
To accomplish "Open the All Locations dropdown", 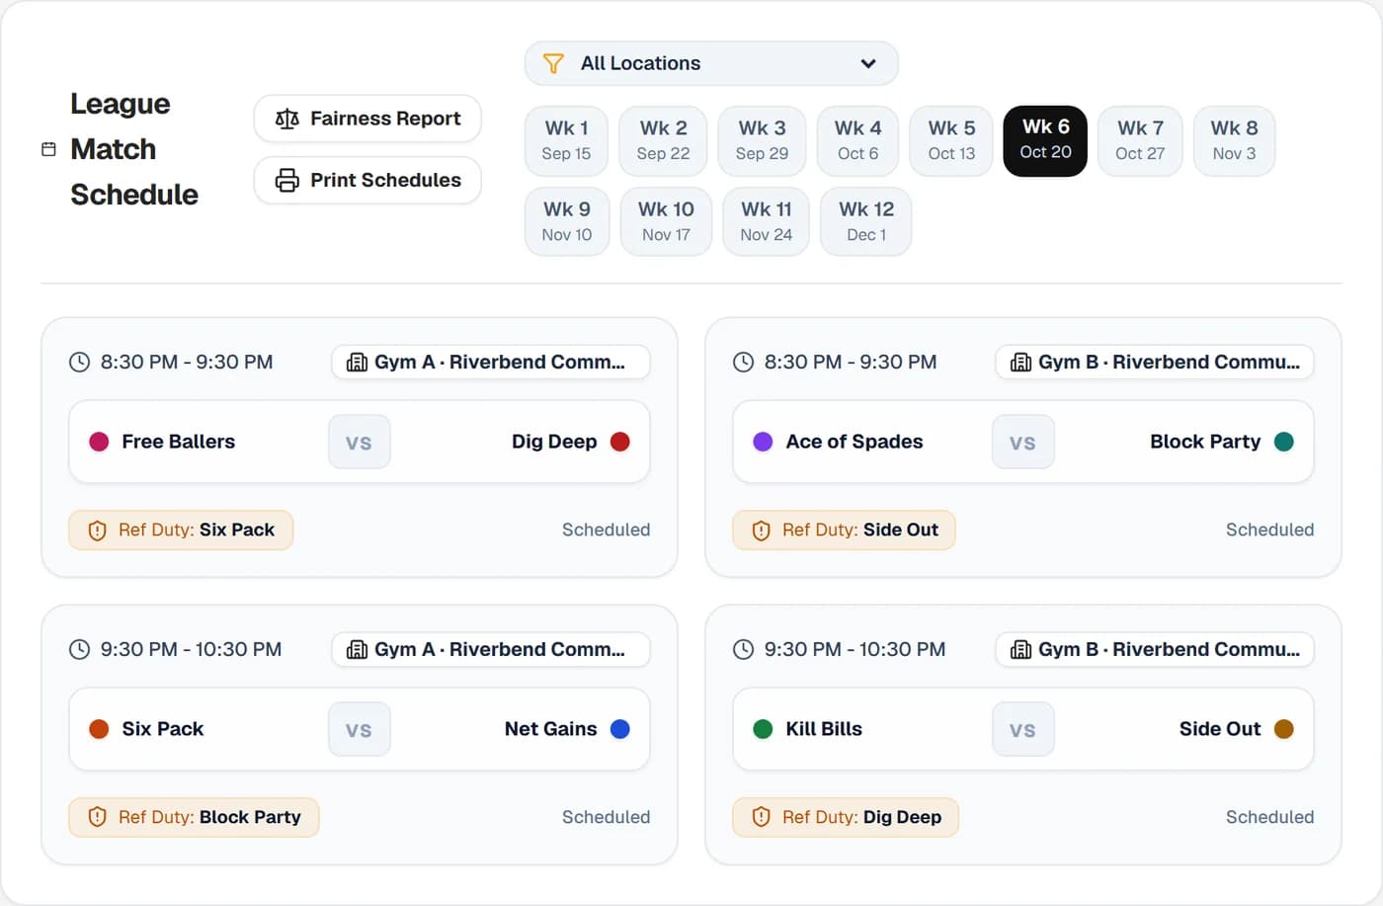I will (x=711, y=63).
